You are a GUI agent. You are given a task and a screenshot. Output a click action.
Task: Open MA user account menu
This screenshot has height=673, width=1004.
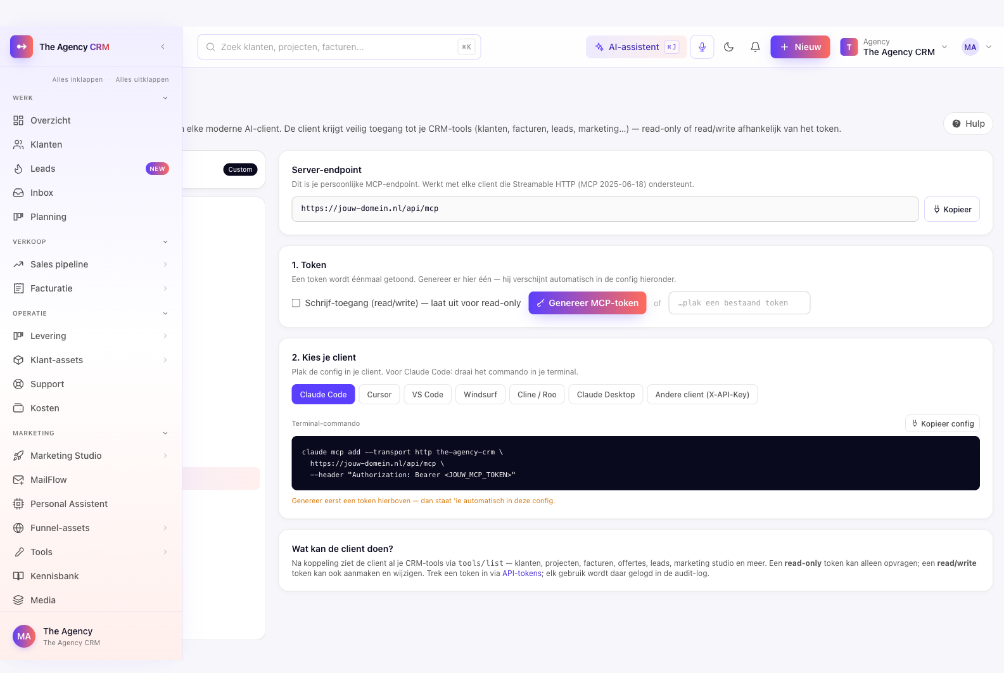(976, 47)
